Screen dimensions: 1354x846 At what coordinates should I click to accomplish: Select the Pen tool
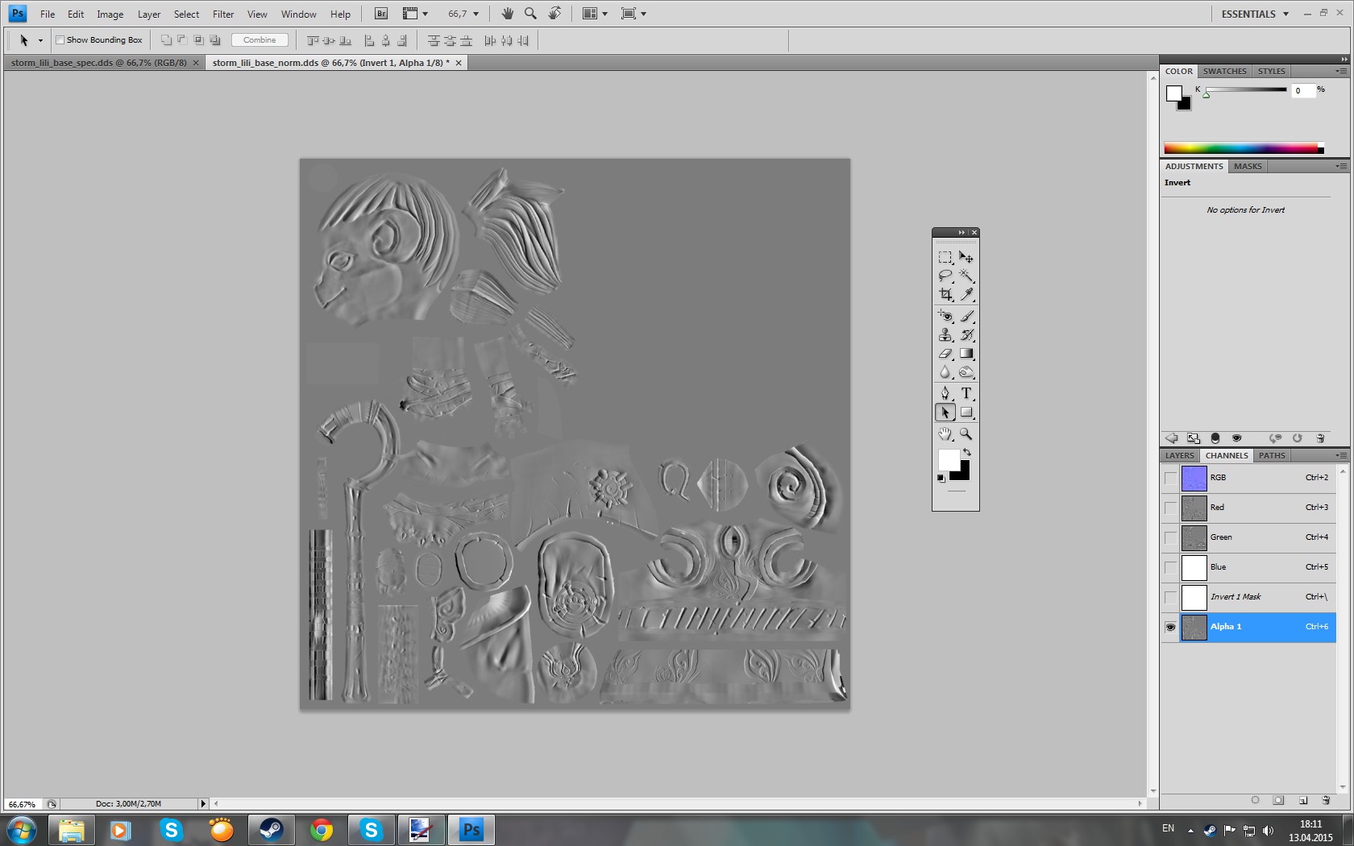pos(945,393)
